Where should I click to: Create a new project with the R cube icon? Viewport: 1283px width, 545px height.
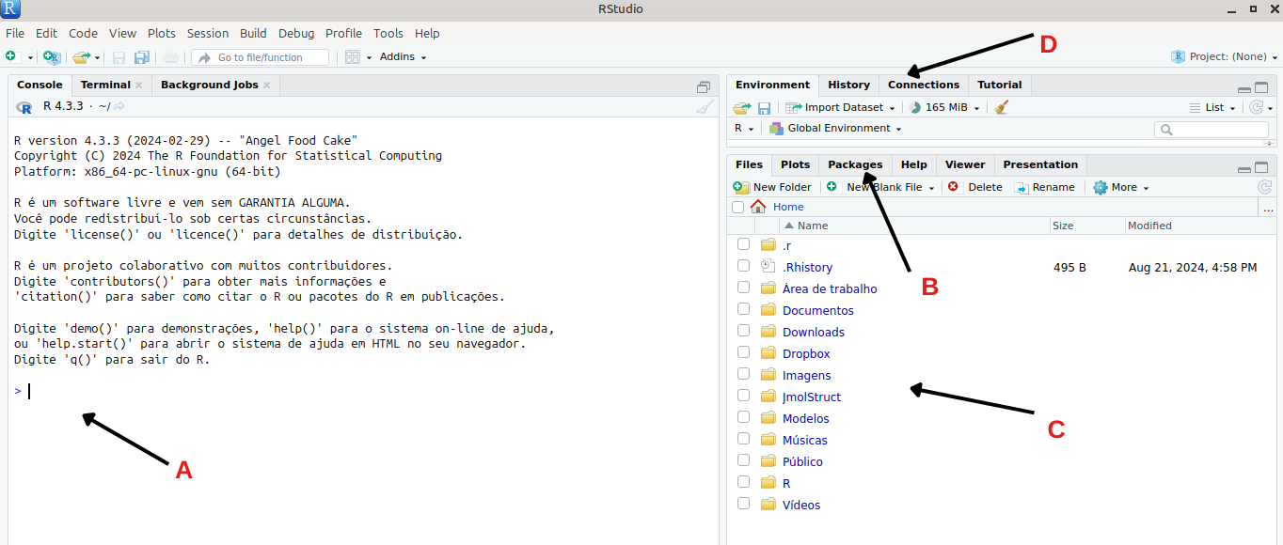pos(52,57)
